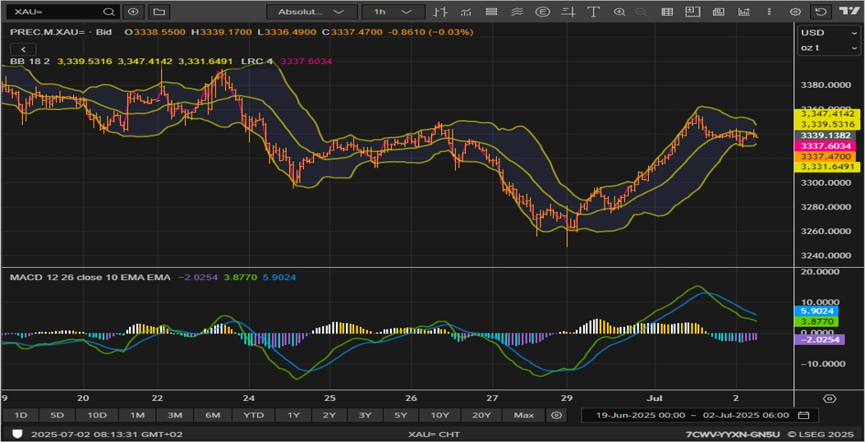865x442 pixels.
Task: Select the 1D period button
Action: pyautogui.click(x=21, y=415)
